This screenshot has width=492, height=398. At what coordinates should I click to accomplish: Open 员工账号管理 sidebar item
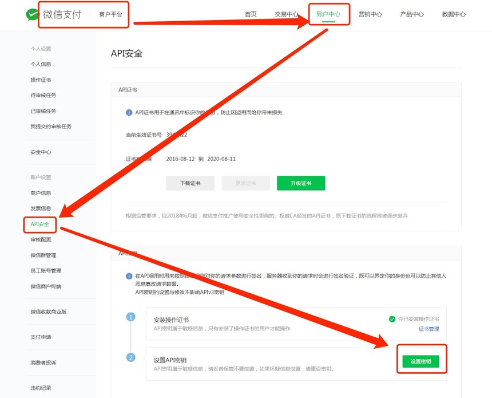click(46, 270)
